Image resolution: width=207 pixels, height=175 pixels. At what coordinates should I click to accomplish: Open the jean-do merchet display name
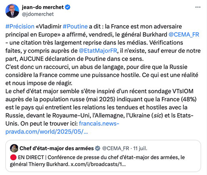43,7
